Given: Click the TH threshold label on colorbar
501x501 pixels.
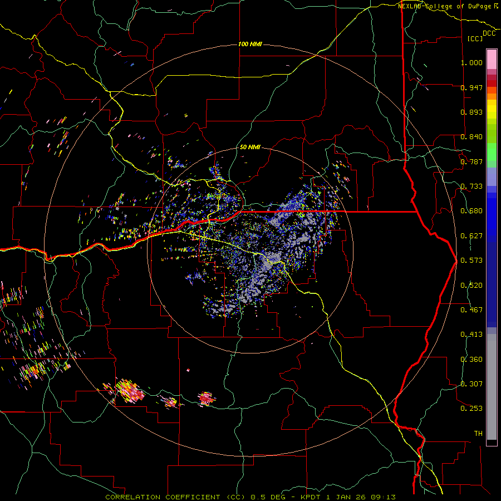Looking at the screenshot, I should point(478,434).
